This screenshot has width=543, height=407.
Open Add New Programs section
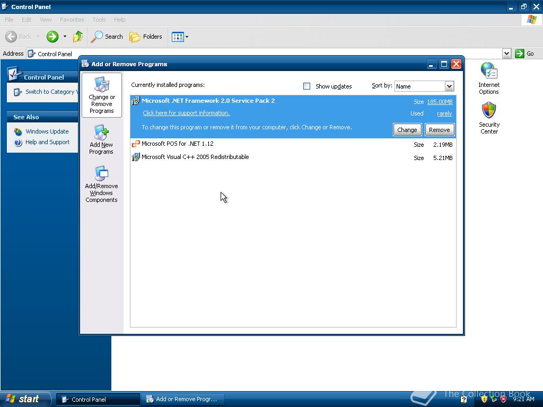(101, 139)
